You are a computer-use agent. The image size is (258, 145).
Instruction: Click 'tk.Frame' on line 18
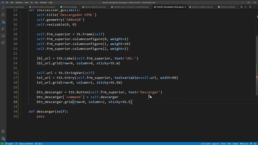coord(84,34)
